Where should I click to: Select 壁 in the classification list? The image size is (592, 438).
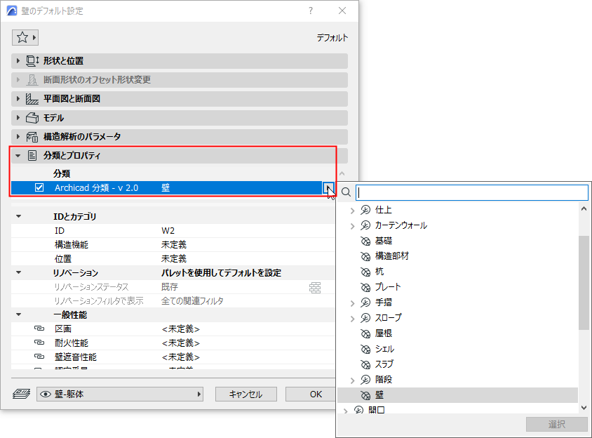click(x=457, y=395)
